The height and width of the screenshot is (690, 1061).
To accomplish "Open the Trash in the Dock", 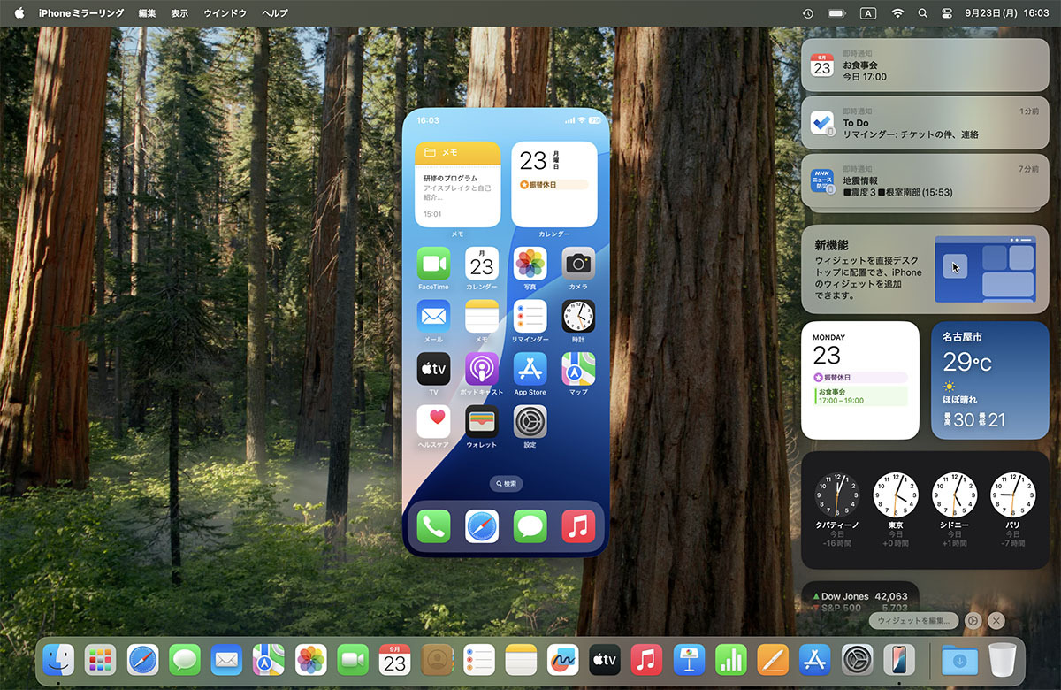I will (1002, 660).
